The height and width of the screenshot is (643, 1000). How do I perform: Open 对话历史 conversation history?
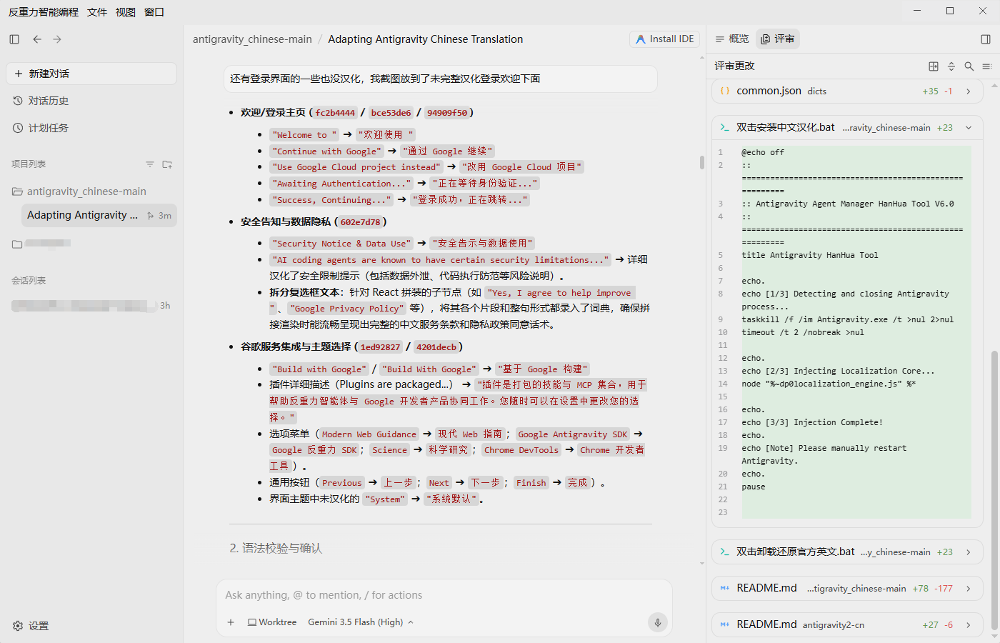pos(91,101)
